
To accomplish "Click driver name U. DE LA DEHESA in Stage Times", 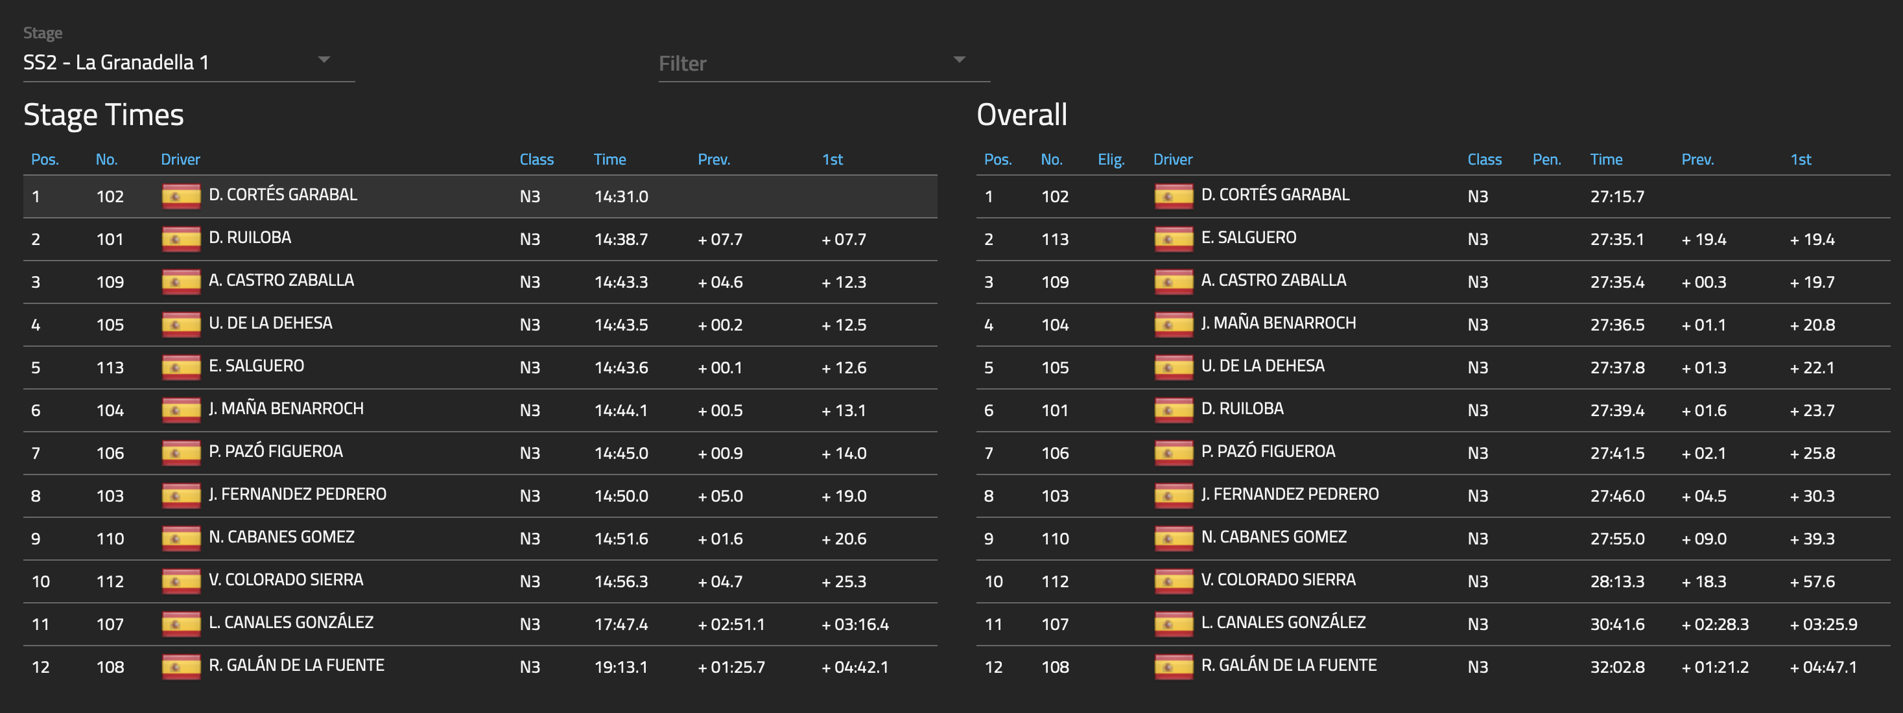I will coord(270,323).
